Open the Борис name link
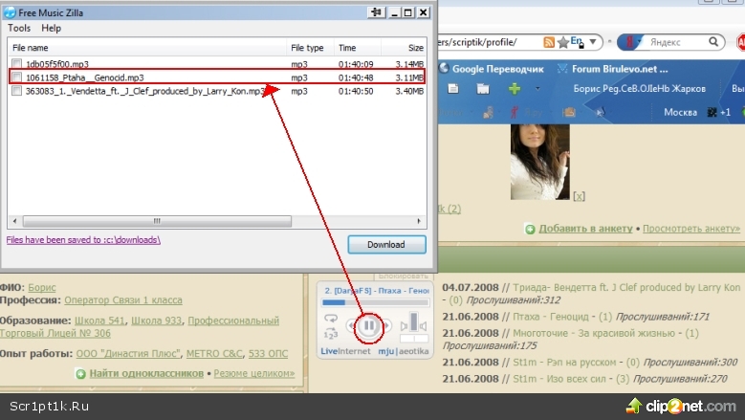The height and width of the screenshot is (420, 745). pyautogui.click(x=42, y=287)
